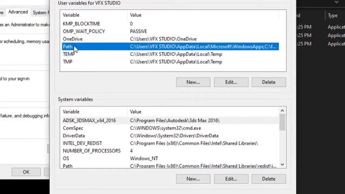Select the OS system variable row

coord(170,158)
